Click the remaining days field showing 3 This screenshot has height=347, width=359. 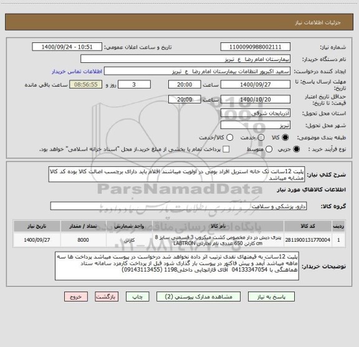(x=134, y=85)
